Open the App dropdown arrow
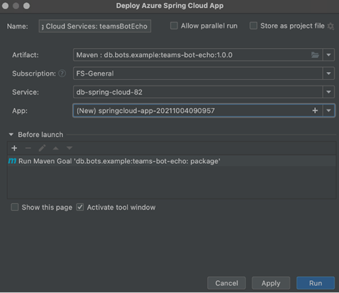 (x=328, y=111)
